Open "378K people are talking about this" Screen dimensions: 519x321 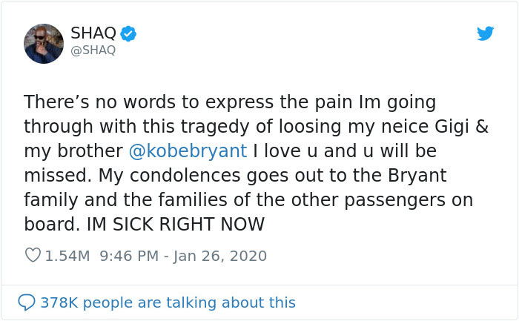168,302
